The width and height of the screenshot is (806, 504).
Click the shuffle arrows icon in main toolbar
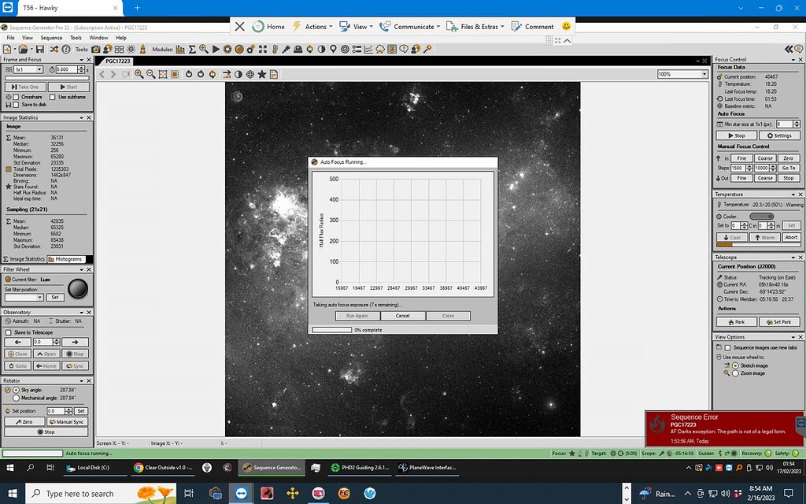click(x=54, y=50)
